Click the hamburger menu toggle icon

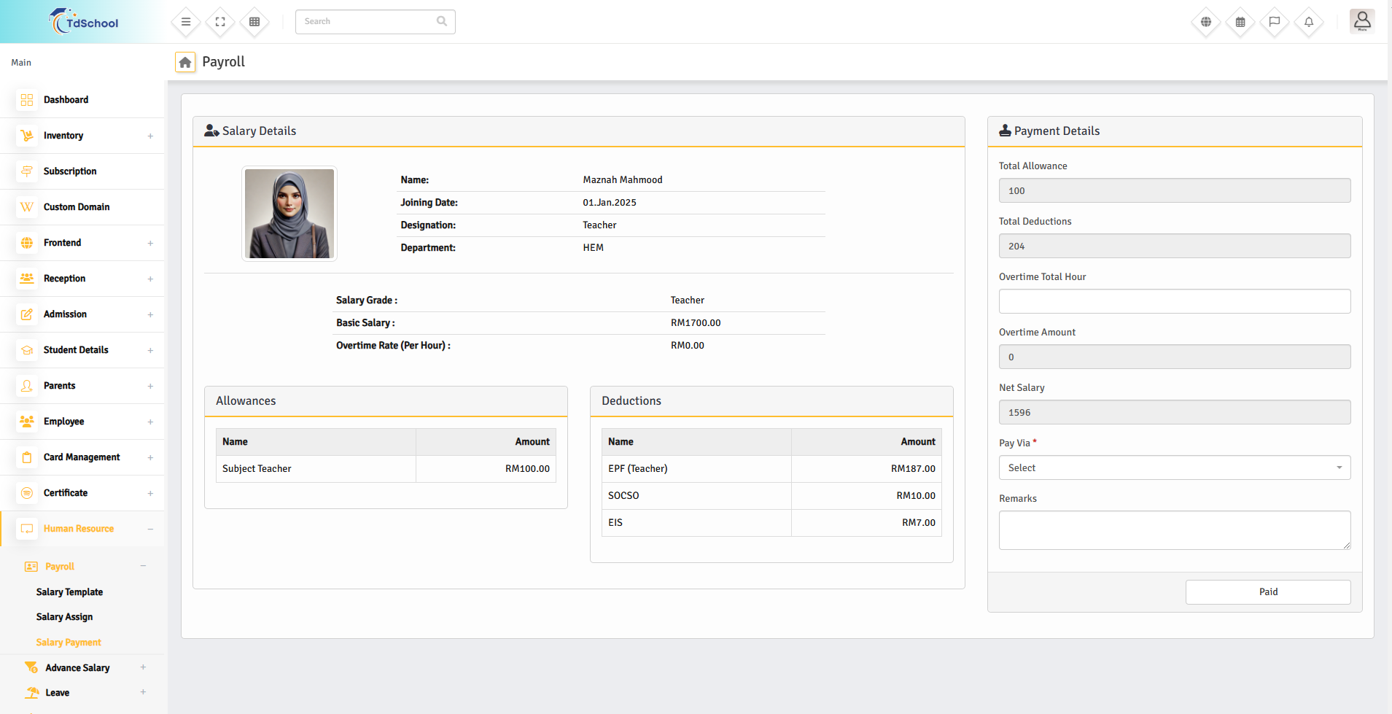186,22
